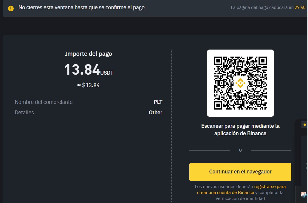Click the Nombre del comerciante label

[44, 102]
